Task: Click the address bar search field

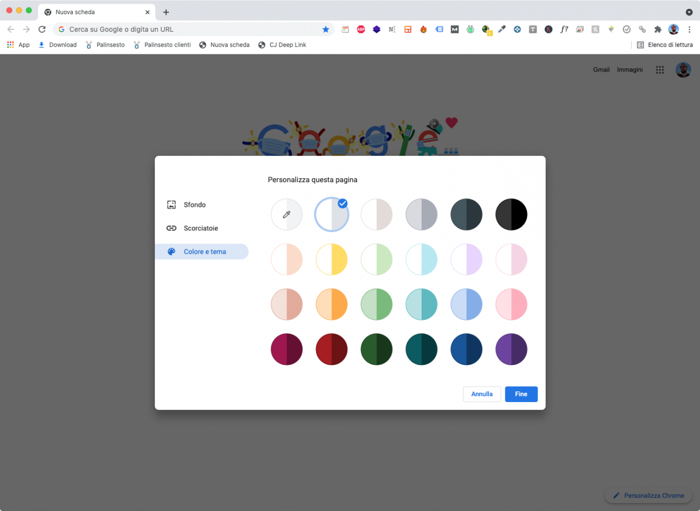Action: pos(194,30)
